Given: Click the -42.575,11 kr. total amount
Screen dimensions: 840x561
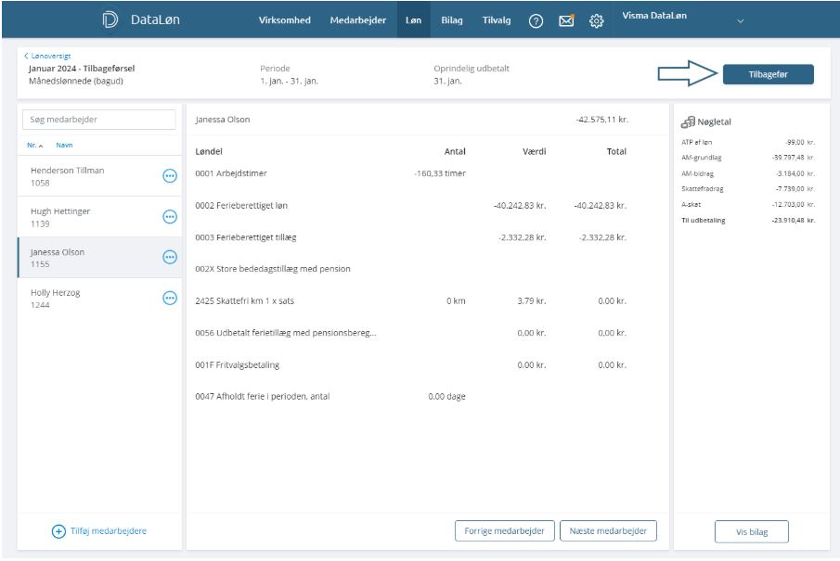Looking at the screenshot, I should pos(602,120).
